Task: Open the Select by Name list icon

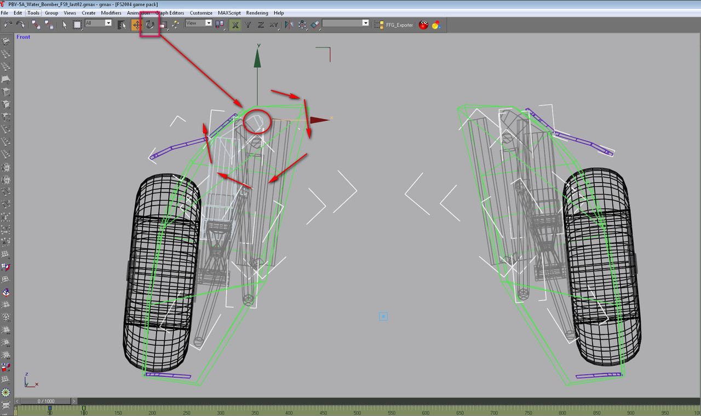Action: (x=122, y=25)
